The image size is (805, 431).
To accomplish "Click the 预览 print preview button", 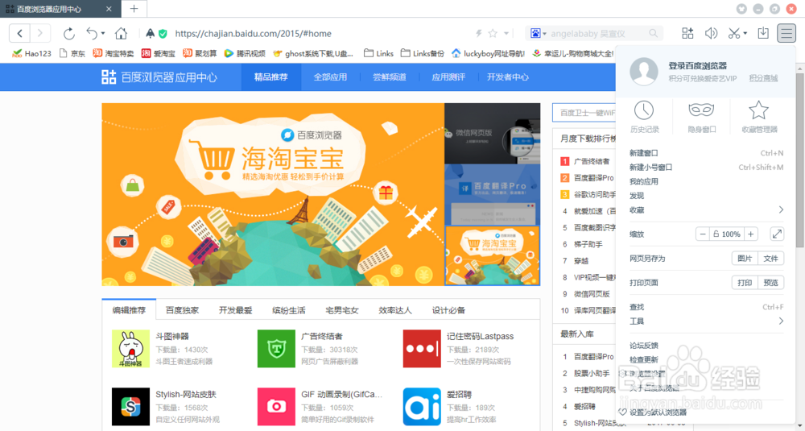I will 771,283.
